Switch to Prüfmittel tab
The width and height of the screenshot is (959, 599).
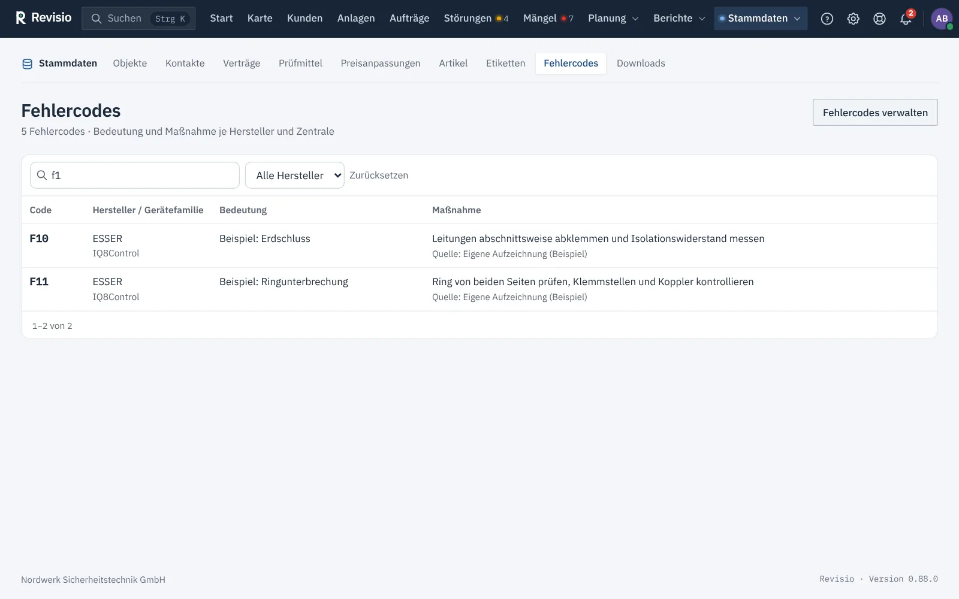tap(300, 63)
